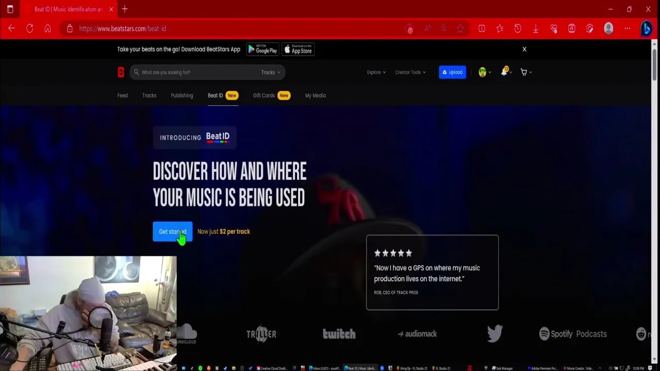Open Creative Cloud Desktop taskbar item
Viewport: 660px width, 371px height.
coord(273,368)
